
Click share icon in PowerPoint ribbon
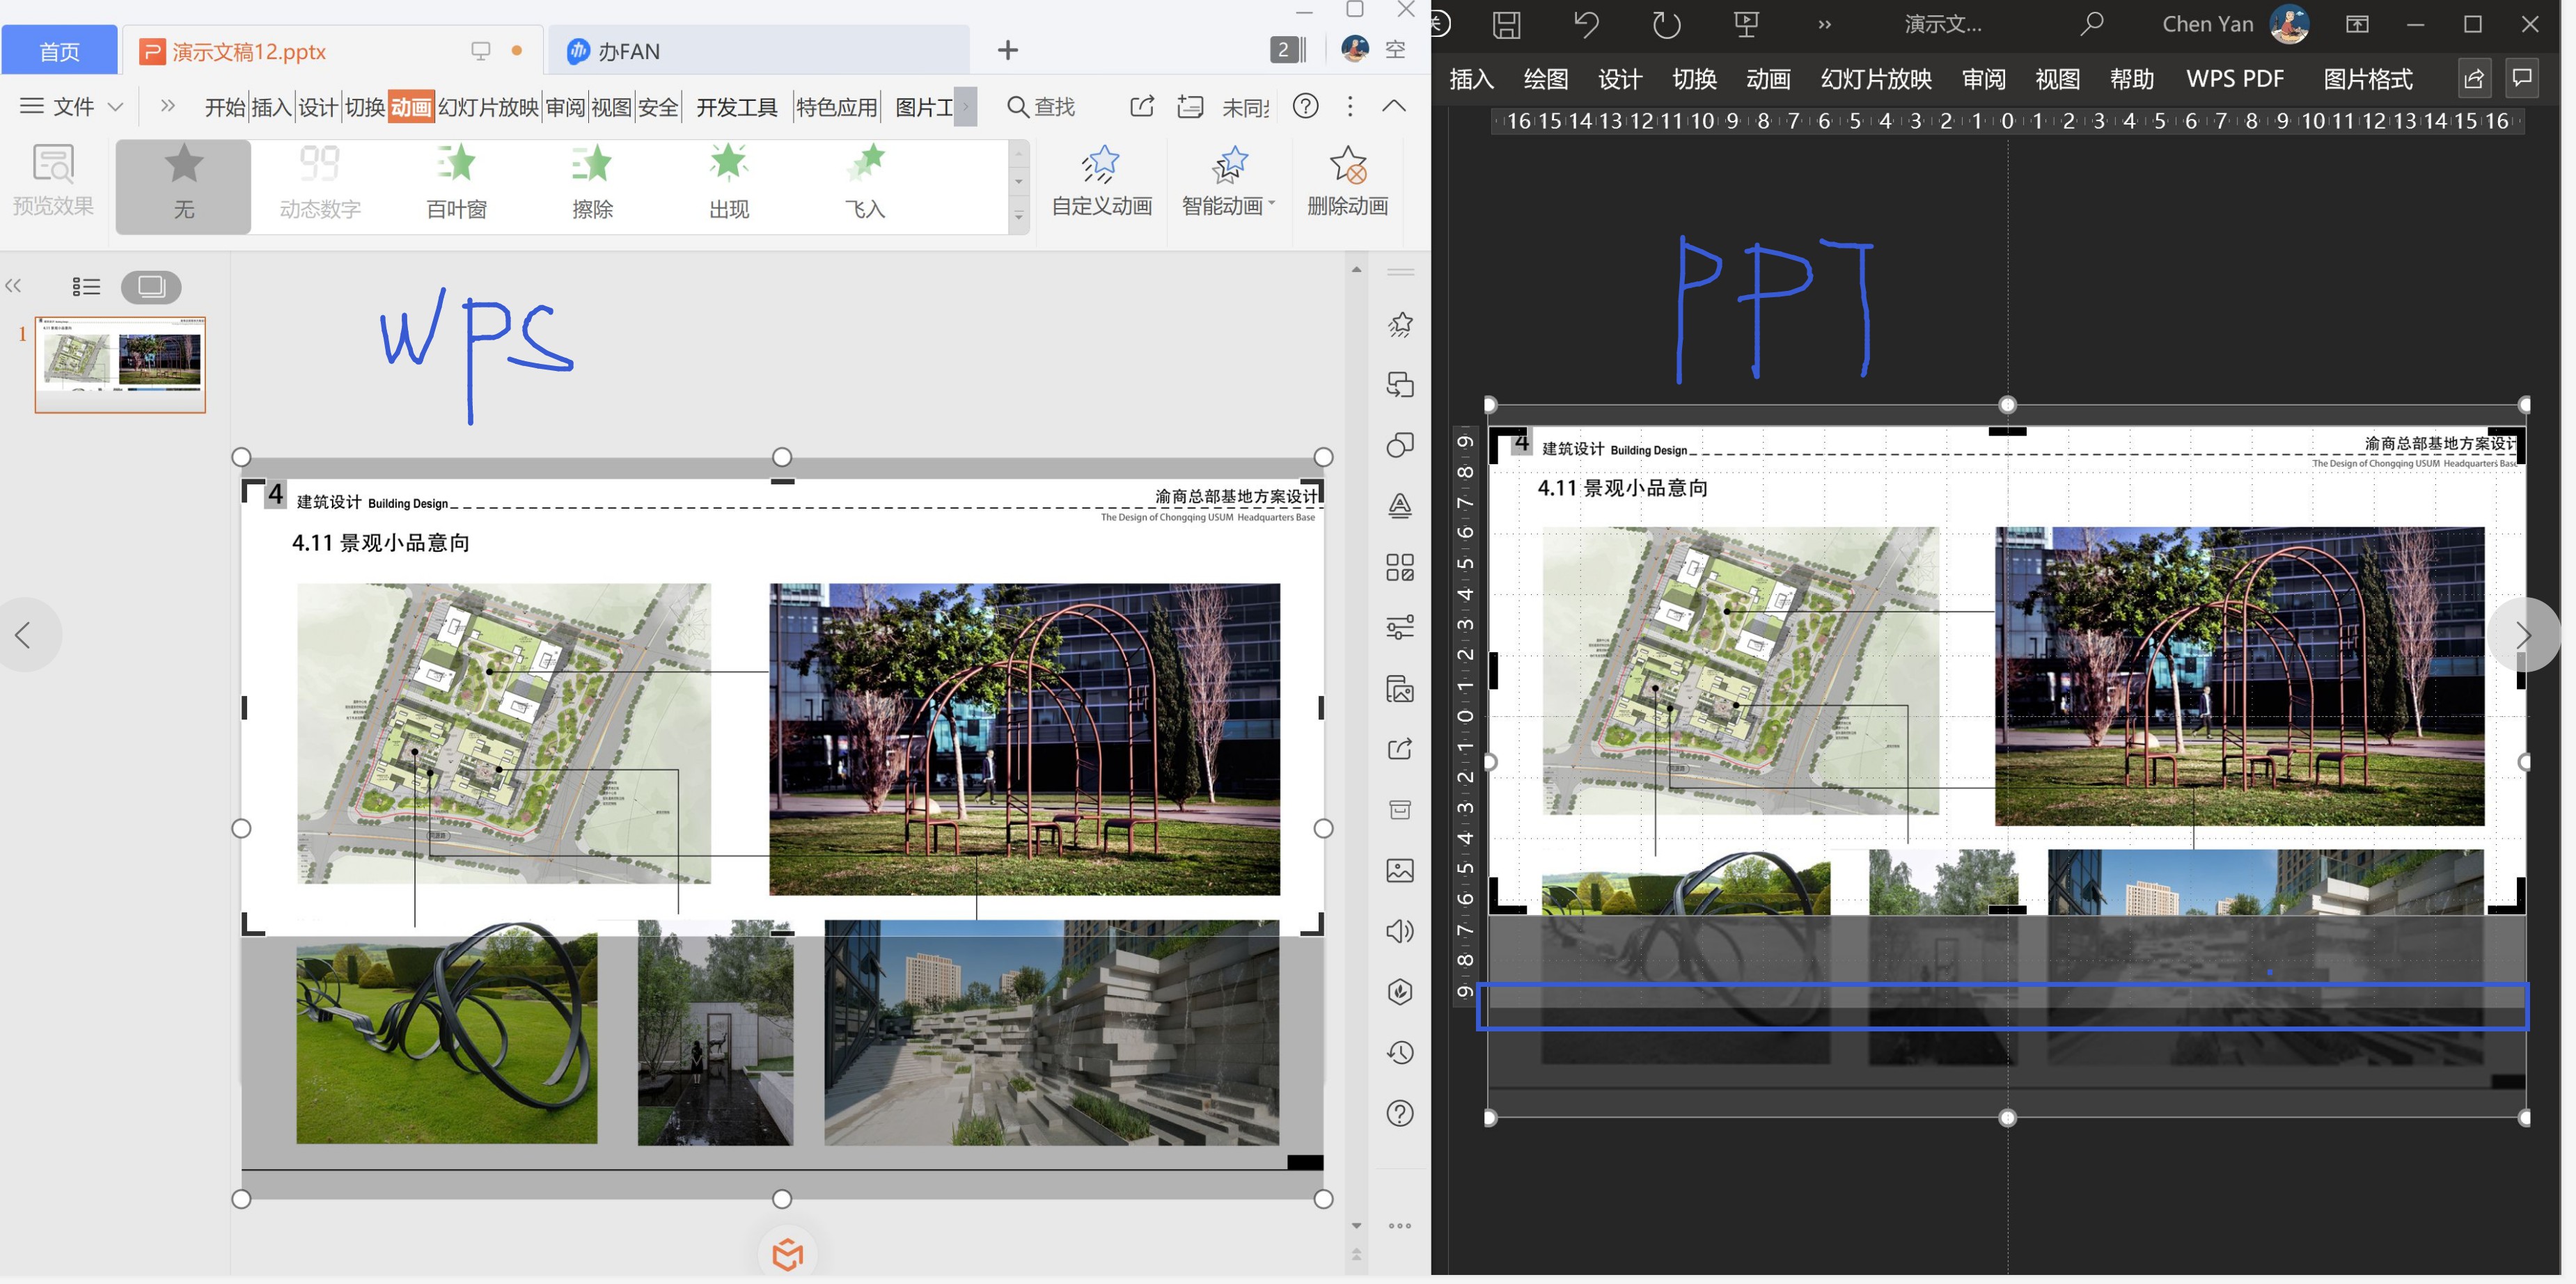click(2474, 78)
